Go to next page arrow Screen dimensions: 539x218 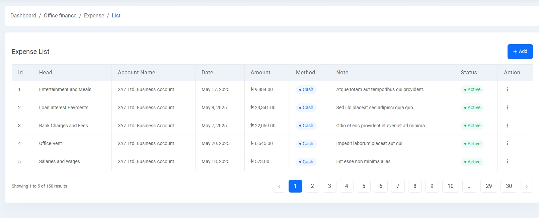click(527, 186)
